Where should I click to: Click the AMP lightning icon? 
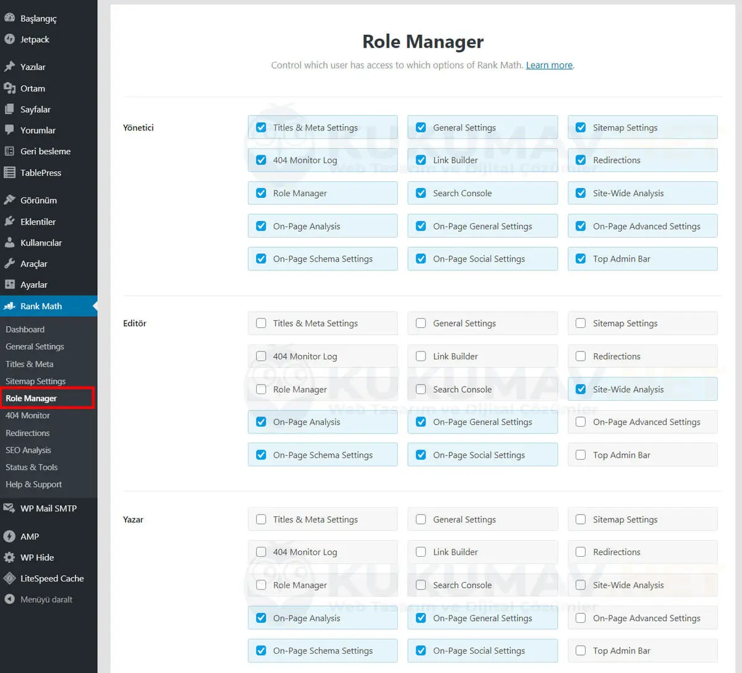pyautogui.click(x=9, y=536)
